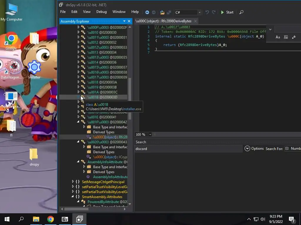Open the Window menu
This screenshot has height=225, width=301.
click(119, 12)
